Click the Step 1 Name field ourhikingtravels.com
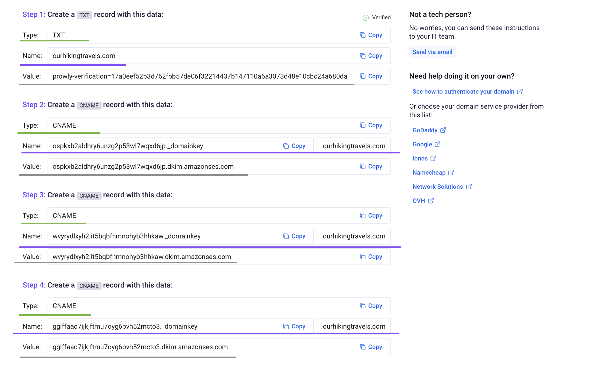Viewport: 599px width, 367px height. (219, 56)
